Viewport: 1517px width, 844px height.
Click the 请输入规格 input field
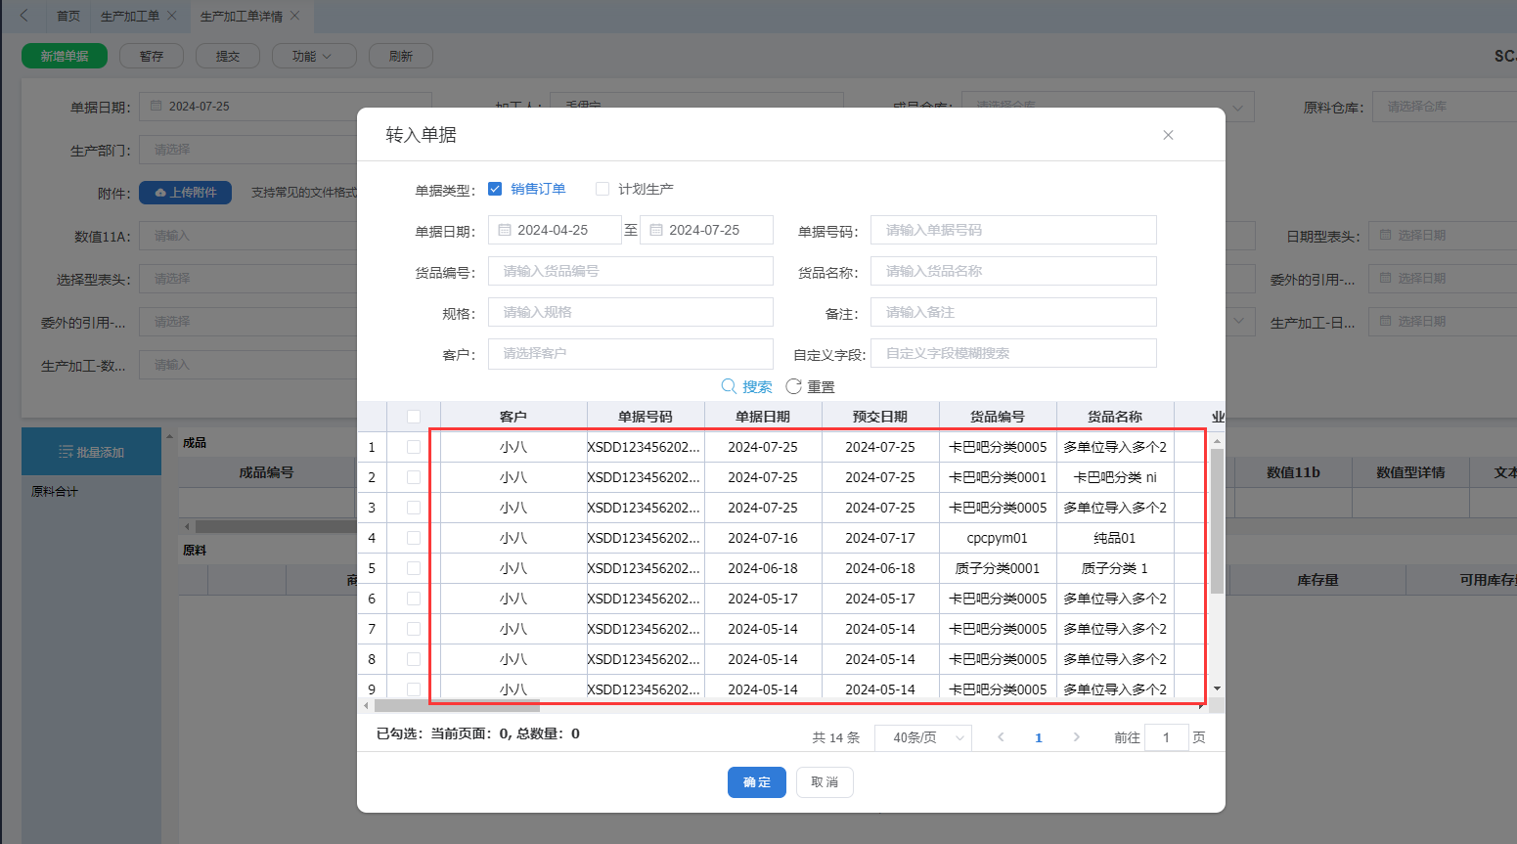[x=631, y=312]
